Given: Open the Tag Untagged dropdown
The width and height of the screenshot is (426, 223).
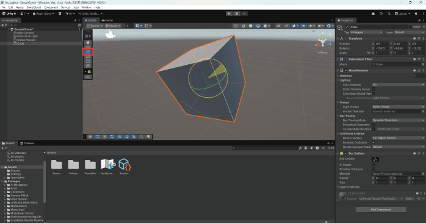Looking at the screenshot, I should pyautogui.click(x=366, y=32).
